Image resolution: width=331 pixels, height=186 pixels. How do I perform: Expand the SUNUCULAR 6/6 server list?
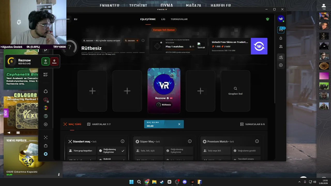pos(252,124)
